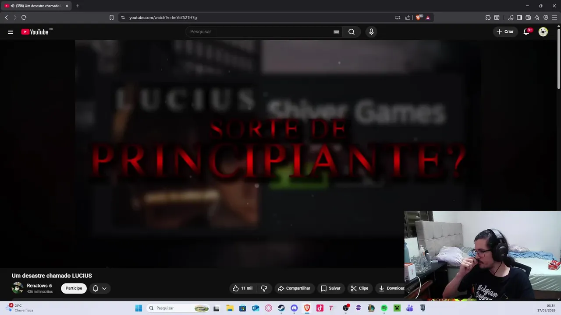This screenshot has height=315, width=561.
Task: Reload the page
Action: [24, 17]
